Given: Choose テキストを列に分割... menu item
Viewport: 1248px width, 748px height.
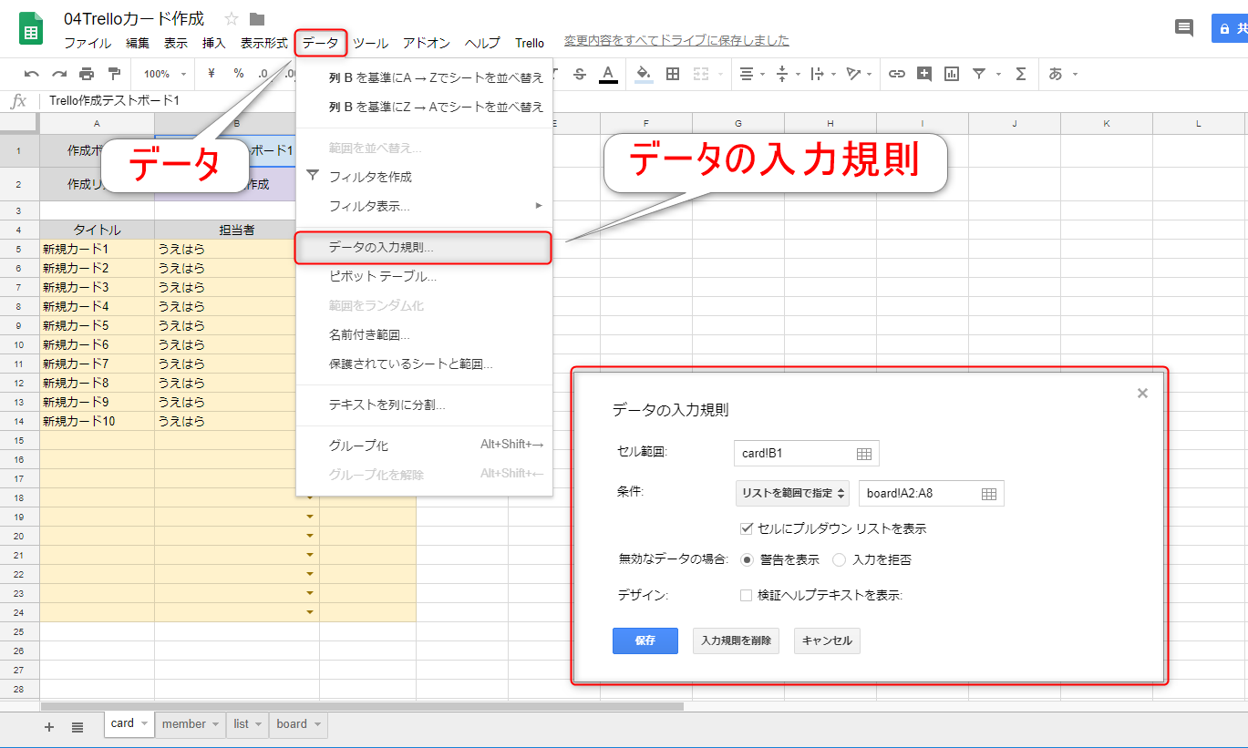Looking at the screenshot, I should click(424, 405).
